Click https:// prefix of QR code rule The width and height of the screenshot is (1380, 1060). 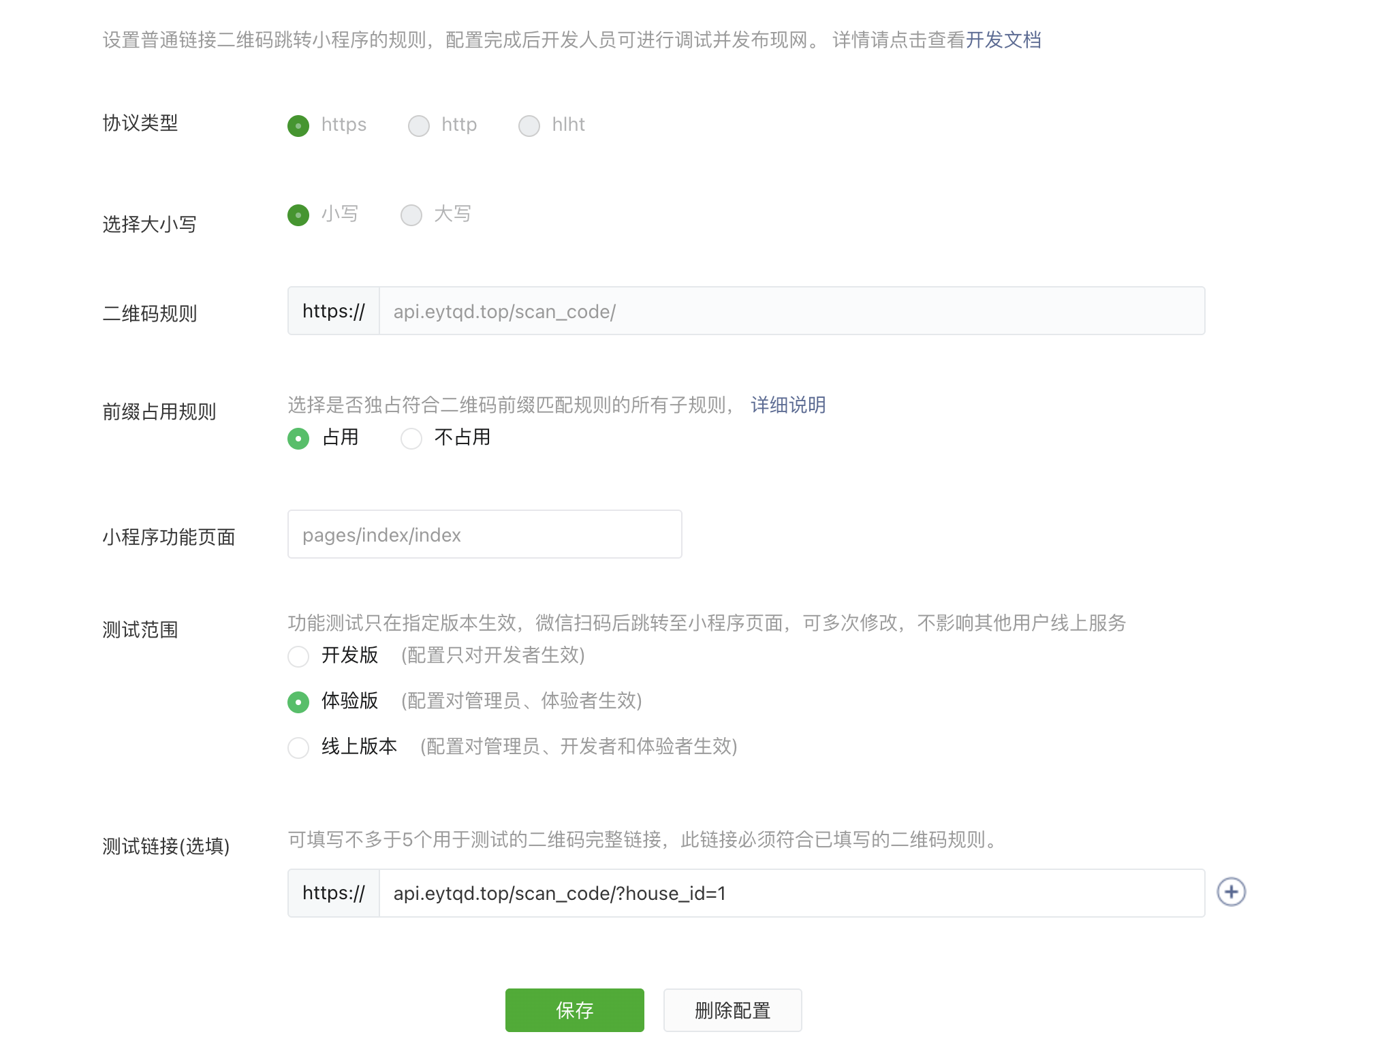pos(334,311)
